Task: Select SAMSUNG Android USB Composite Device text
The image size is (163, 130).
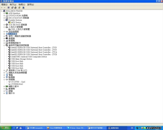Action: pos(29,57)
